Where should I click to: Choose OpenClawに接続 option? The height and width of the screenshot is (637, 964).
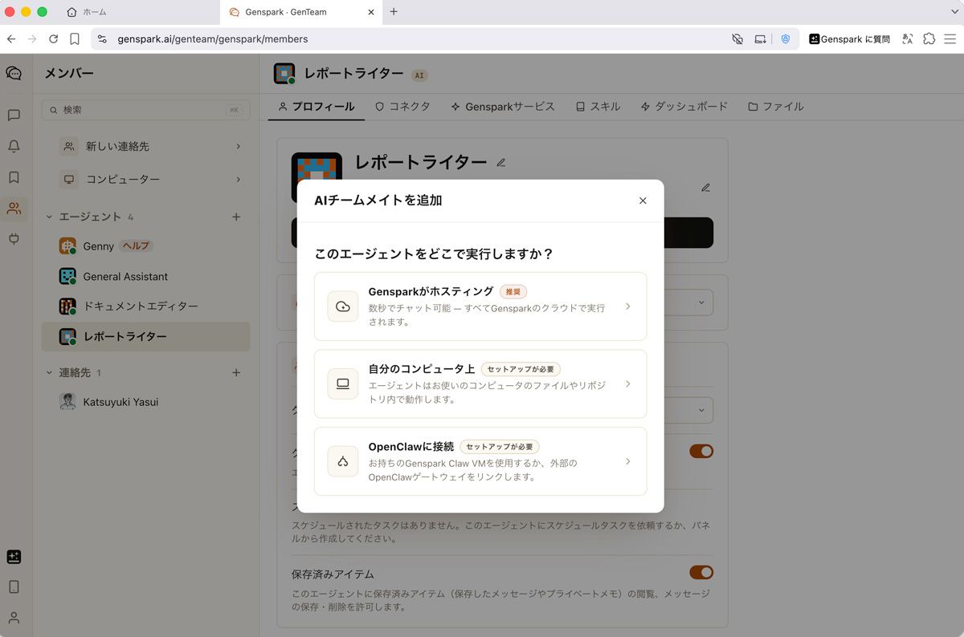click(x=480, y=461)
